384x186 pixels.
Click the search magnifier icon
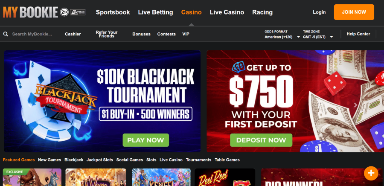6,34
